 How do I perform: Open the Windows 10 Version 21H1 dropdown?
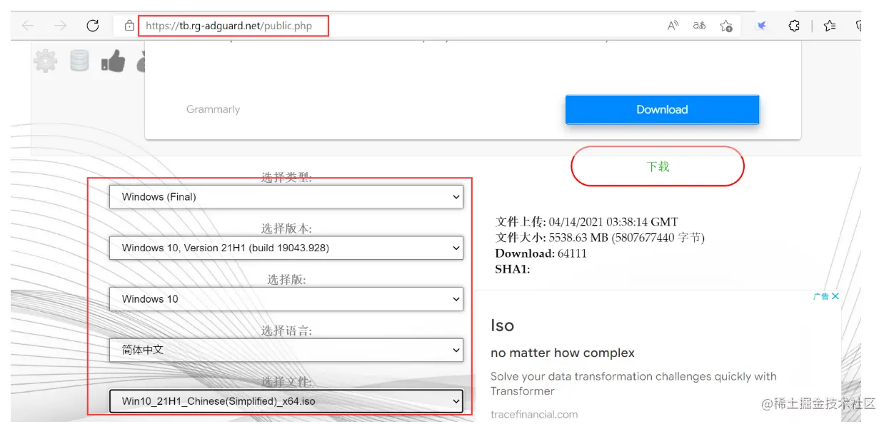click(x=286, y=248)
